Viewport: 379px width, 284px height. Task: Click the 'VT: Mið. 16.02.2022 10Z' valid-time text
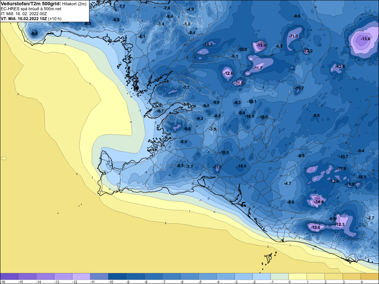tap(24, 19)
